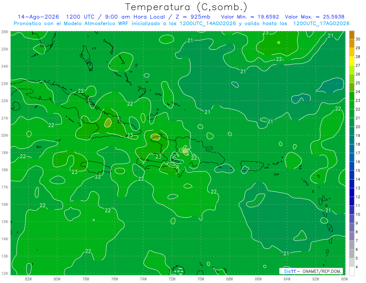Click the gray legend swatch between 5 and 6
This screenshot has width=366, height=283.
click(x=352, y=254)
